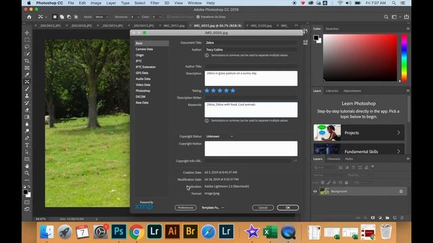433x243 pixels.
Task: Set rating to the fifth star
Action: click(233, 90)
